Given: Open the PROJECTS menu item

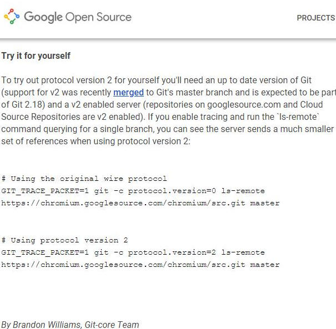Looking at the screenshot, I should coord(316,18).
